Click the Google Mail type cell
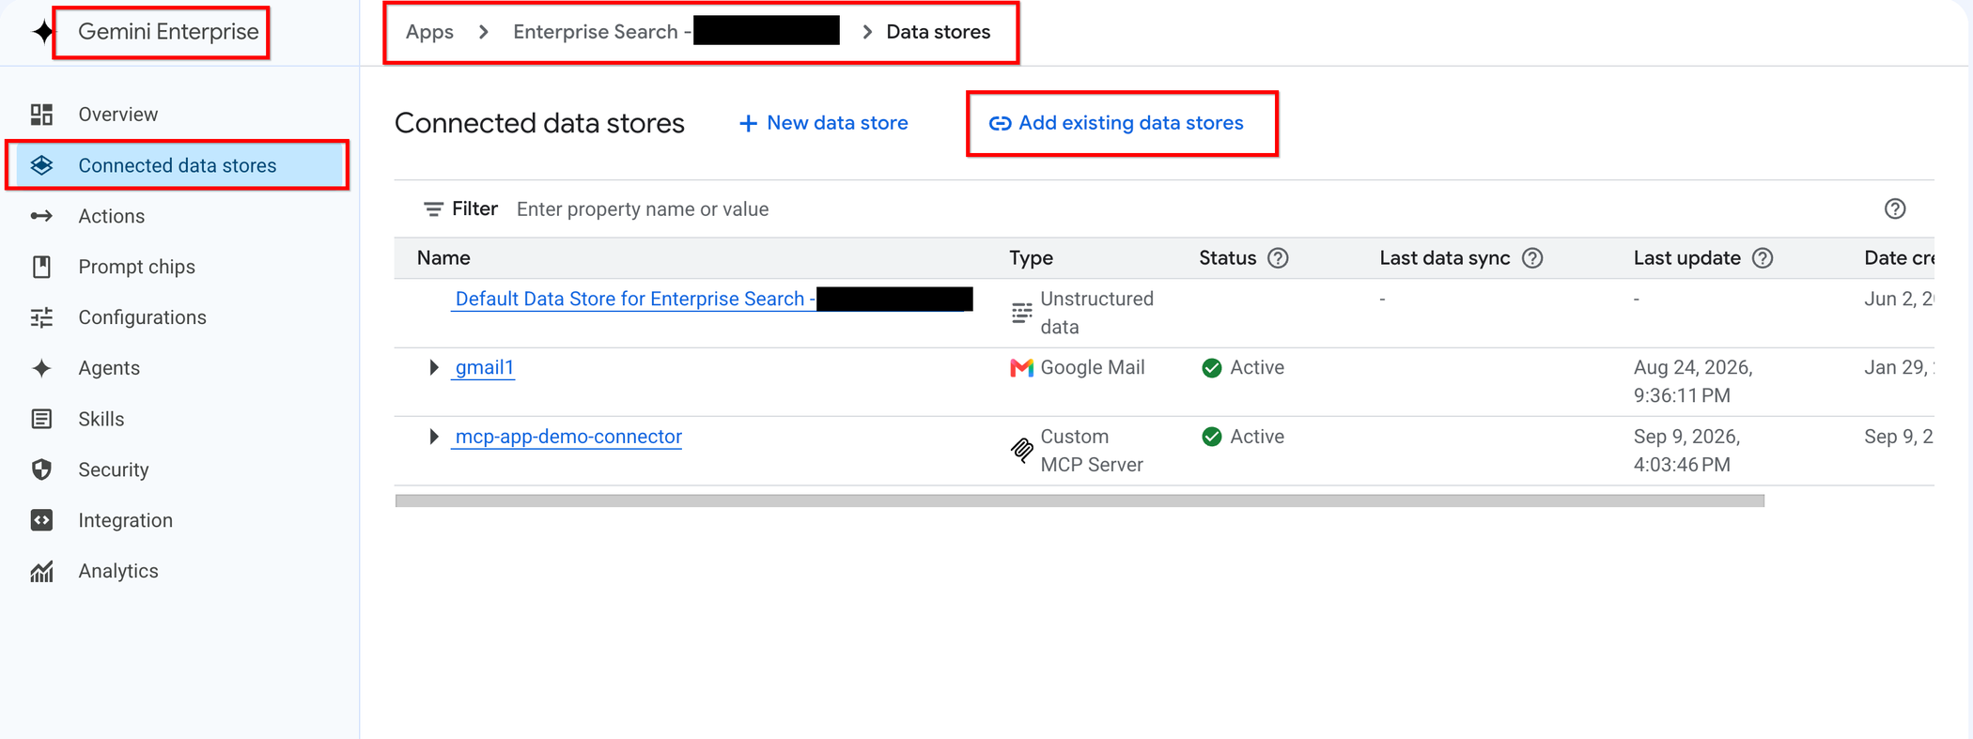1973x739 pixels. point(1078,367)
